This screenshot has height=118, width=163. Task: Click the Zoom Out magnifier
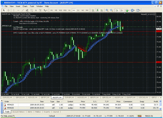coord(111,10)
